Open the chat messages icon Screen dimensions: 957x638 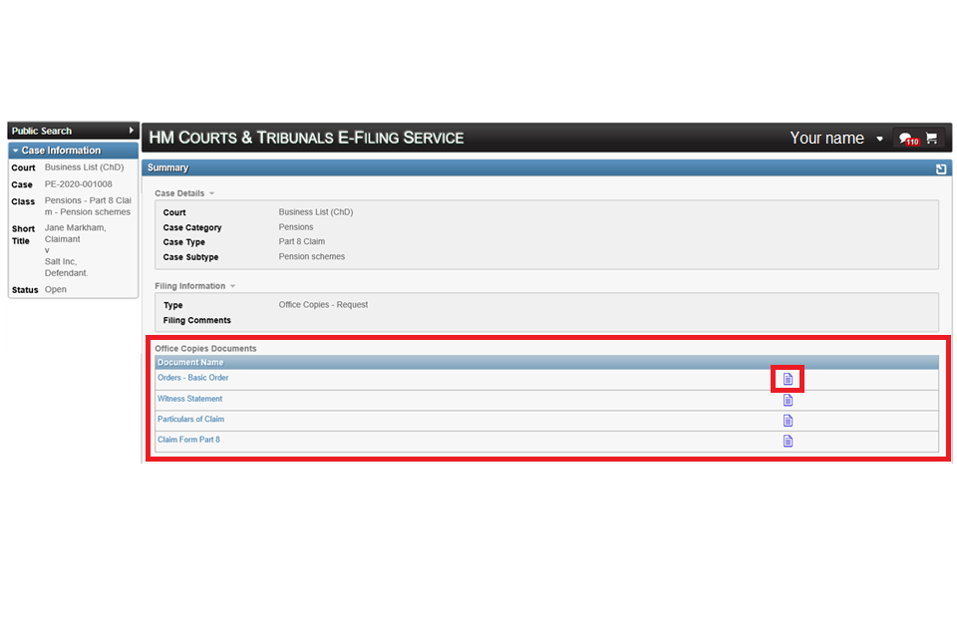[905, 138]
